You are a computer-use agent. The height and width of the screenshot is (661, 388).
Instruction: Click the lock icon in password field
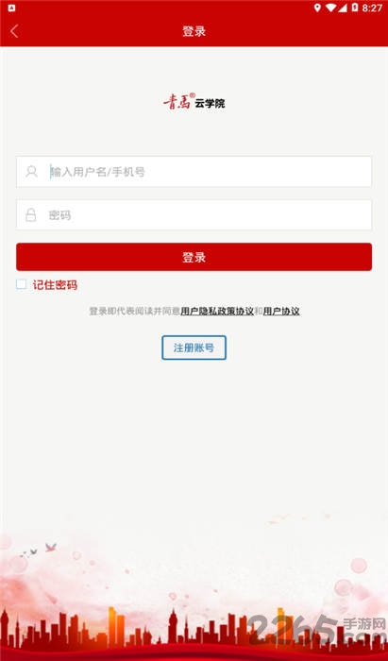point(31,215)
